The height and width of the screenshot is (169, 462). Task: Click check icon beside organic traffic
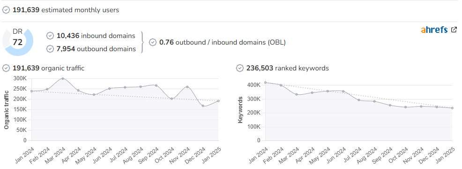click(6, 68)
